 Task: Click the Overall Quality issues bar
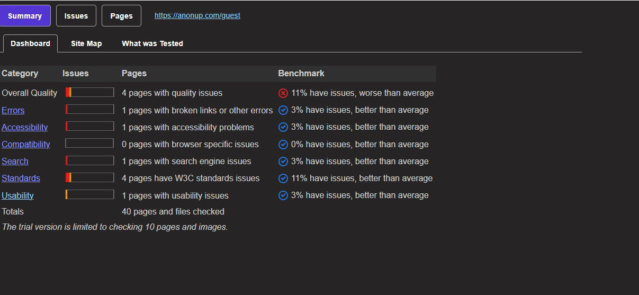tap(89, 92)
